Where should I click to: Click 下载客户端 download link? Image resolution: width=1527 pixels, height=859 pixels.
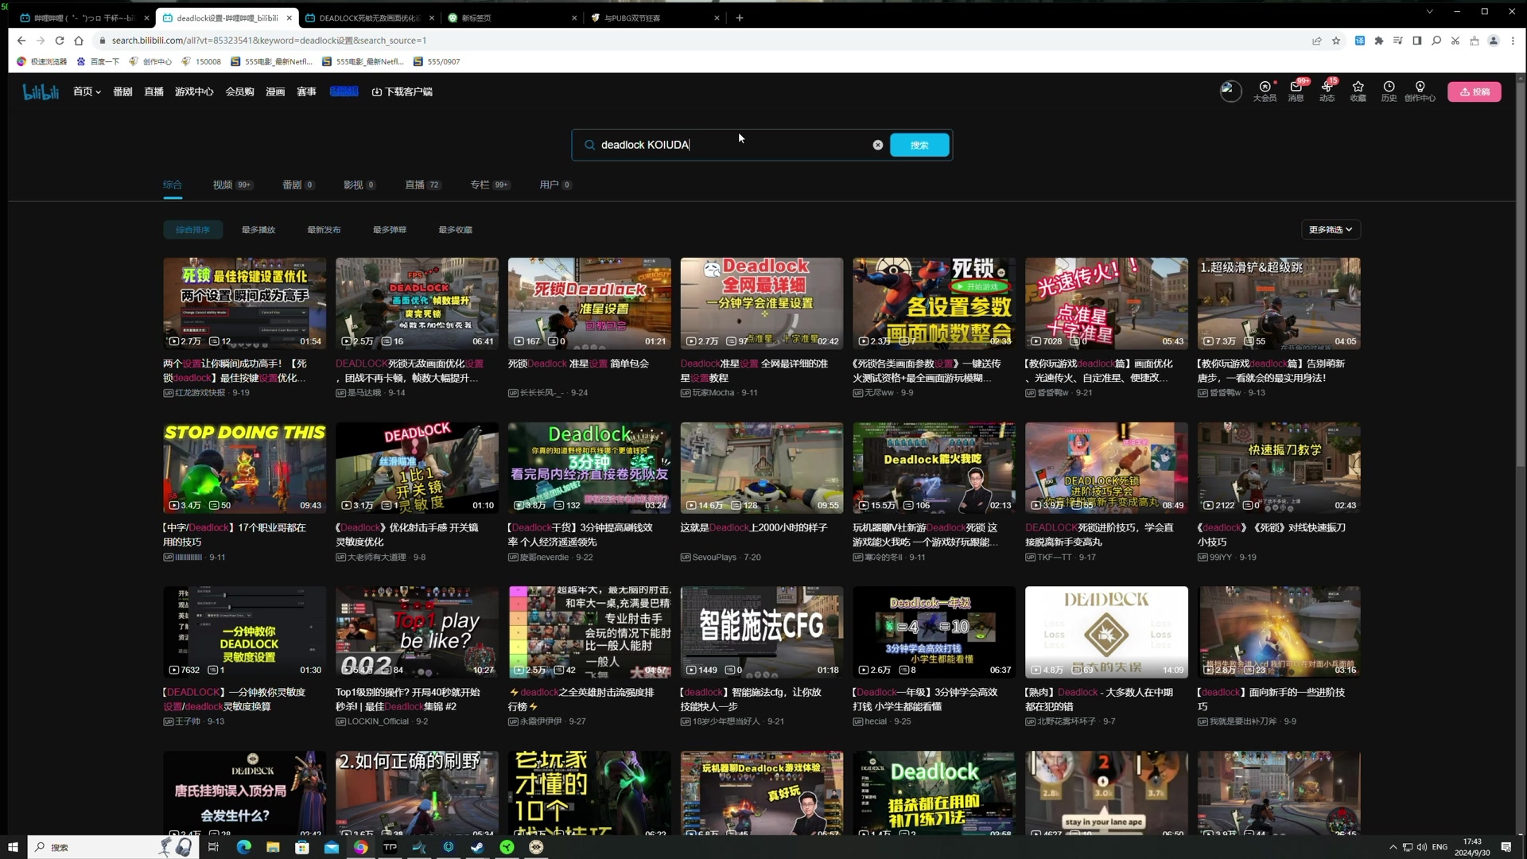point(402,91)
